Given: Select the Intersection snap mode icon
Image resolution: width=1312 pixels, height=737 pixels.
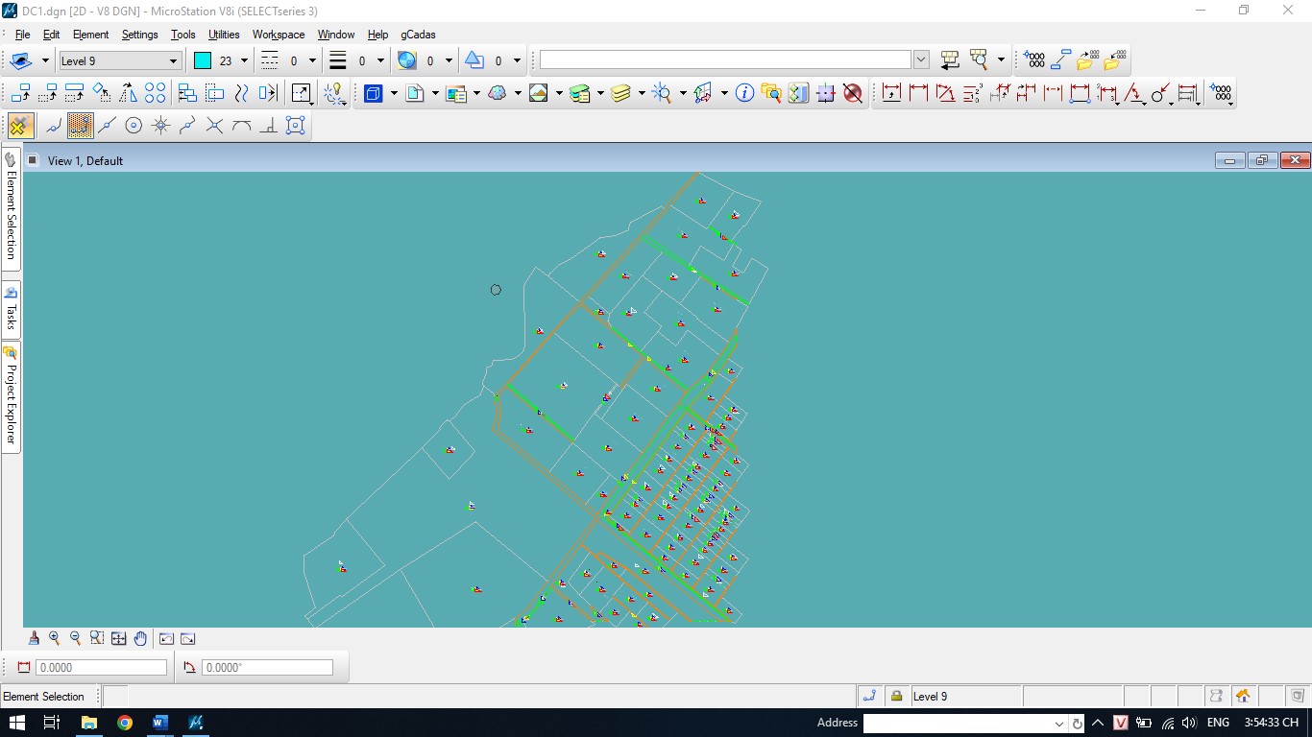Looking at the screenshot, I should [214, 126].
